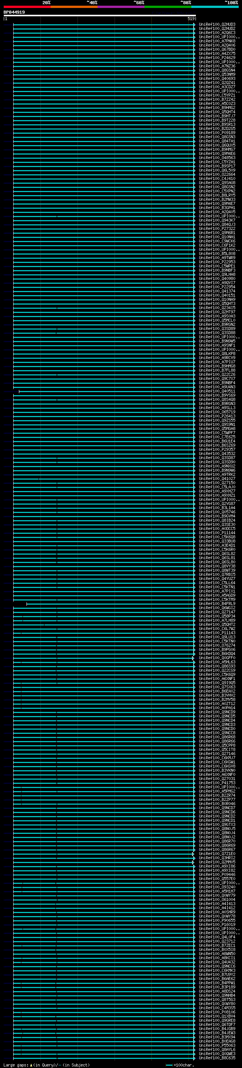Select hit label UniRef100_Q8GSN4
242x1068 pixels.
click(217, 70)
